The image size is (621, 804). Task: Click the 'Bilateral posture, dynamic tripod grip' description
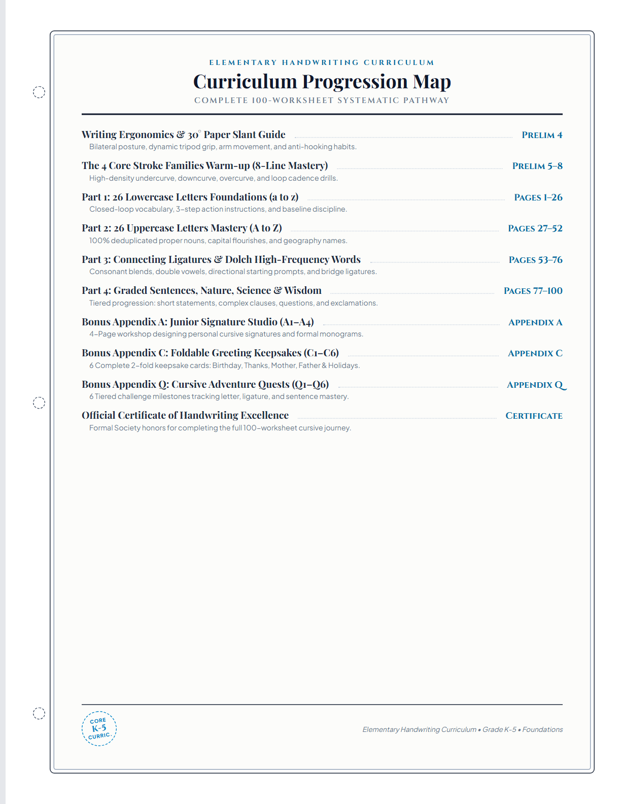pyautogui.click(x=223, y=147)
